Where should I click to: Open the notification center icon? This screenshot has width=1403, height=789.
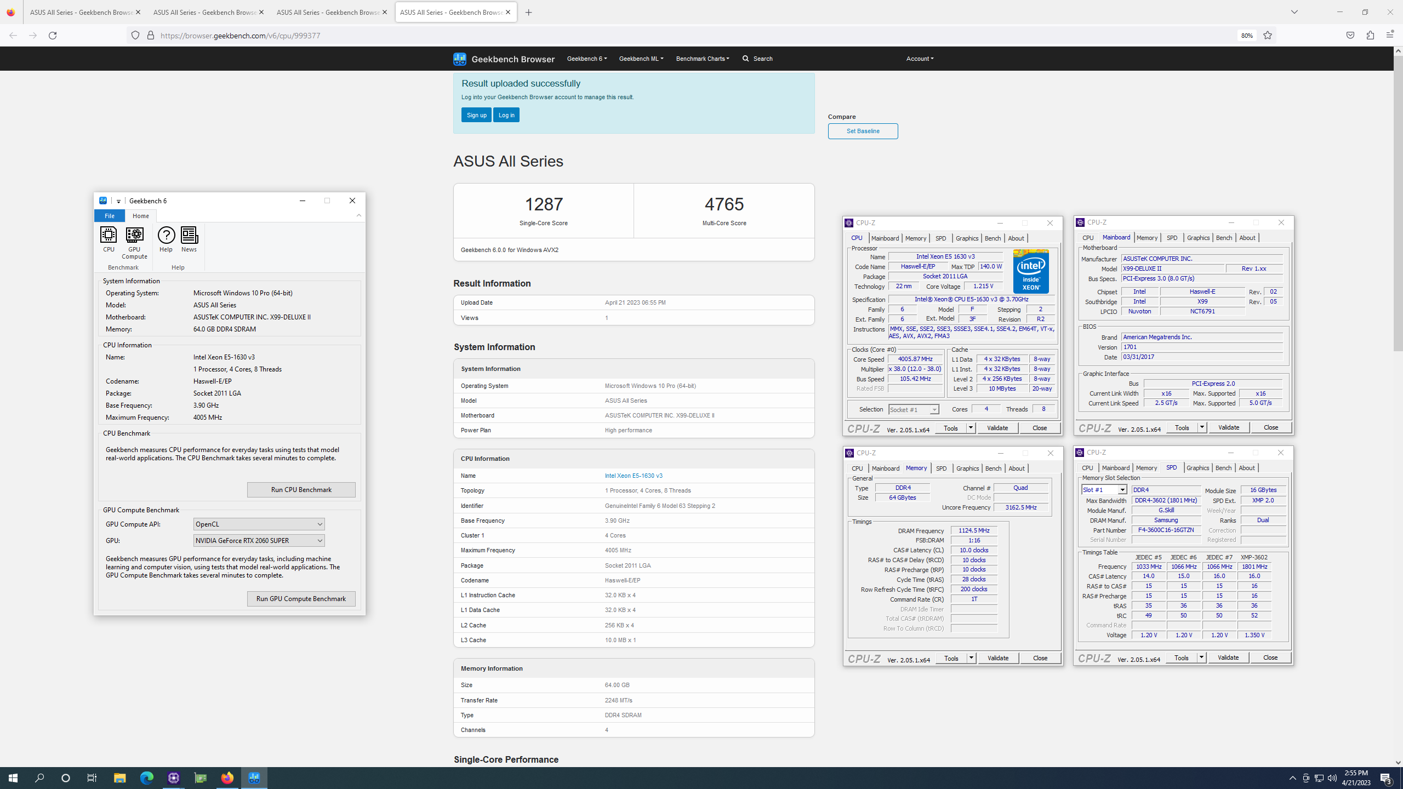(1387, 778)
